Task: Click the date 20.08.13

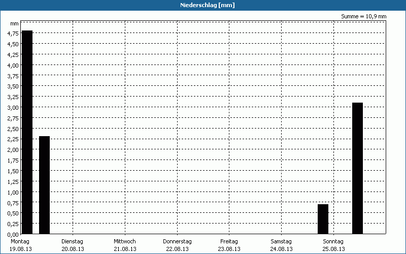Action: [73, 249]
